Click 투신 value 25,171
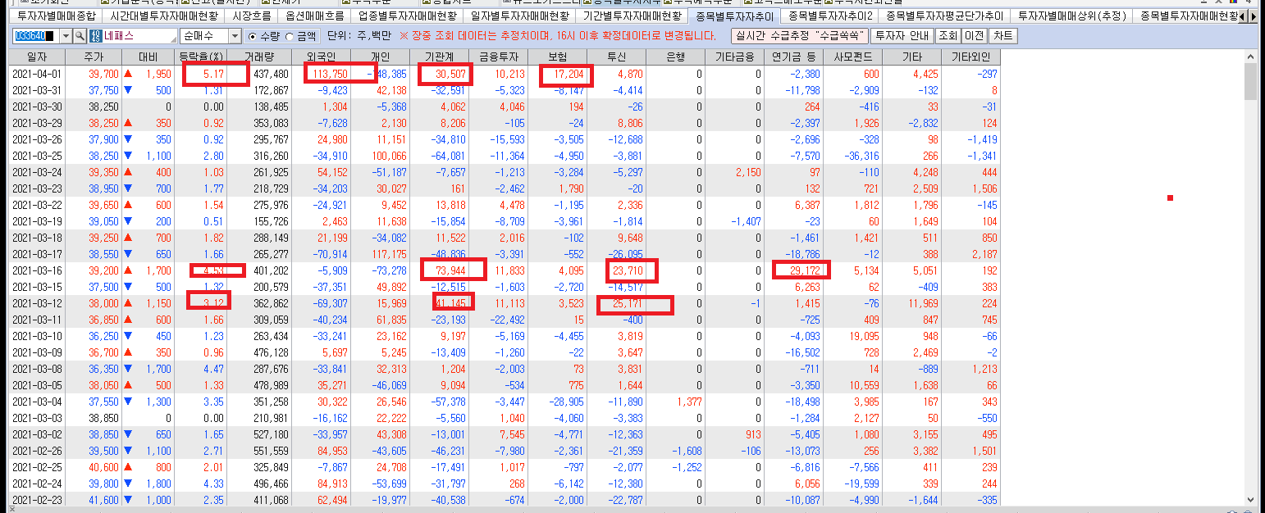This screenshot has width=1265, height=513. 628,303
